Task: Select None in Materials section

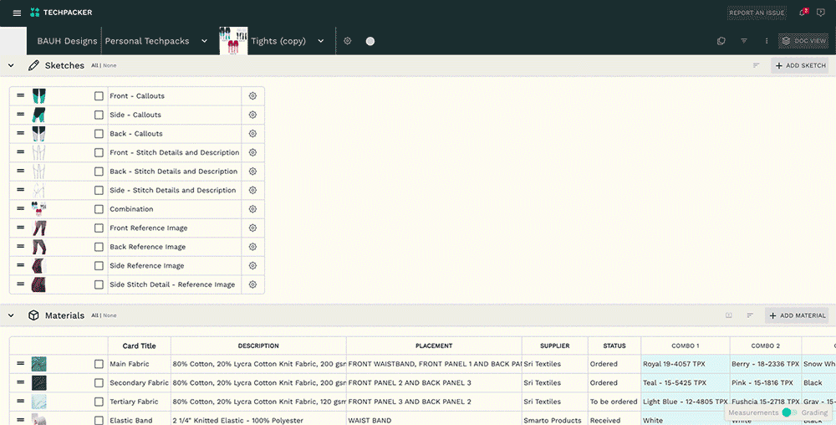Action: 110,315
